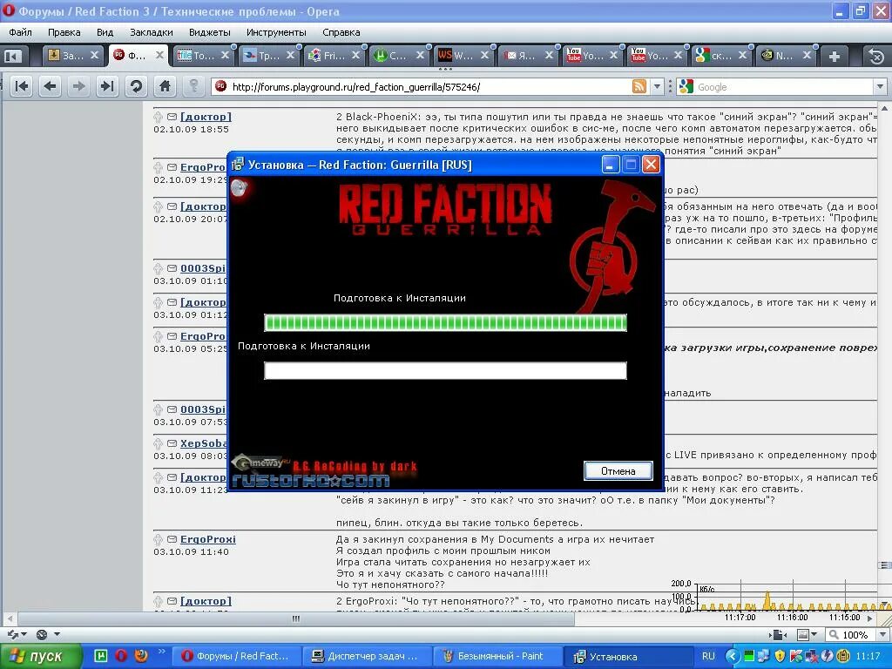
Task: Switch to the 'Fri...' tab
Action: point(334,55)
